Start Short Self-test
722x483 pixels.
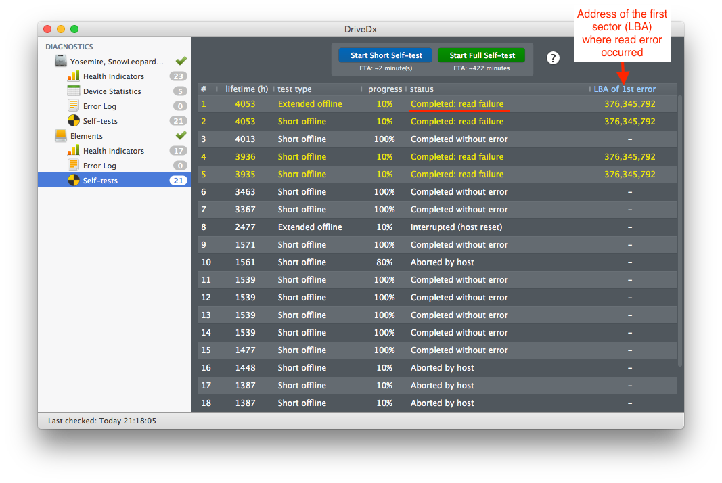(x=386, y=55)
